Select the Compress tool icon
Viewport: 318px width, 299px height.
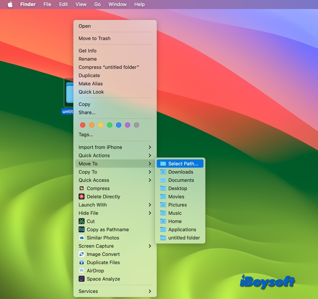point(81,188)
